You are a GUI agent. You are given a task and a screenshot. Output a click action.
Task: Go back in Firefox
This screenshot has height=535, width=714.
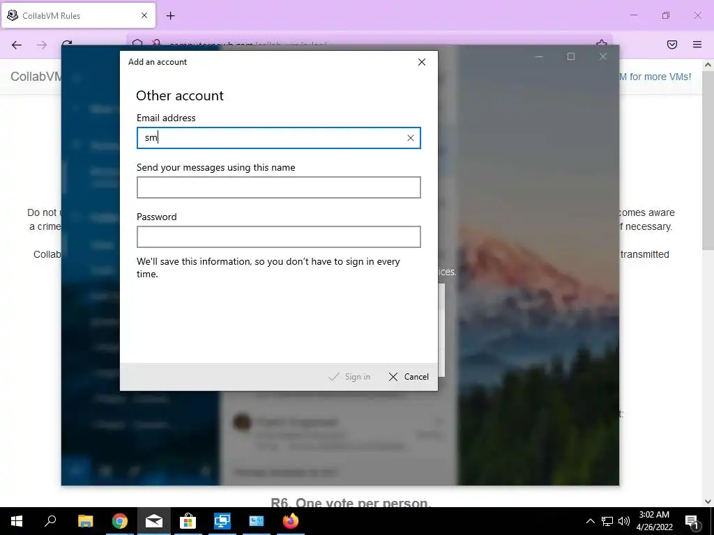17,45
